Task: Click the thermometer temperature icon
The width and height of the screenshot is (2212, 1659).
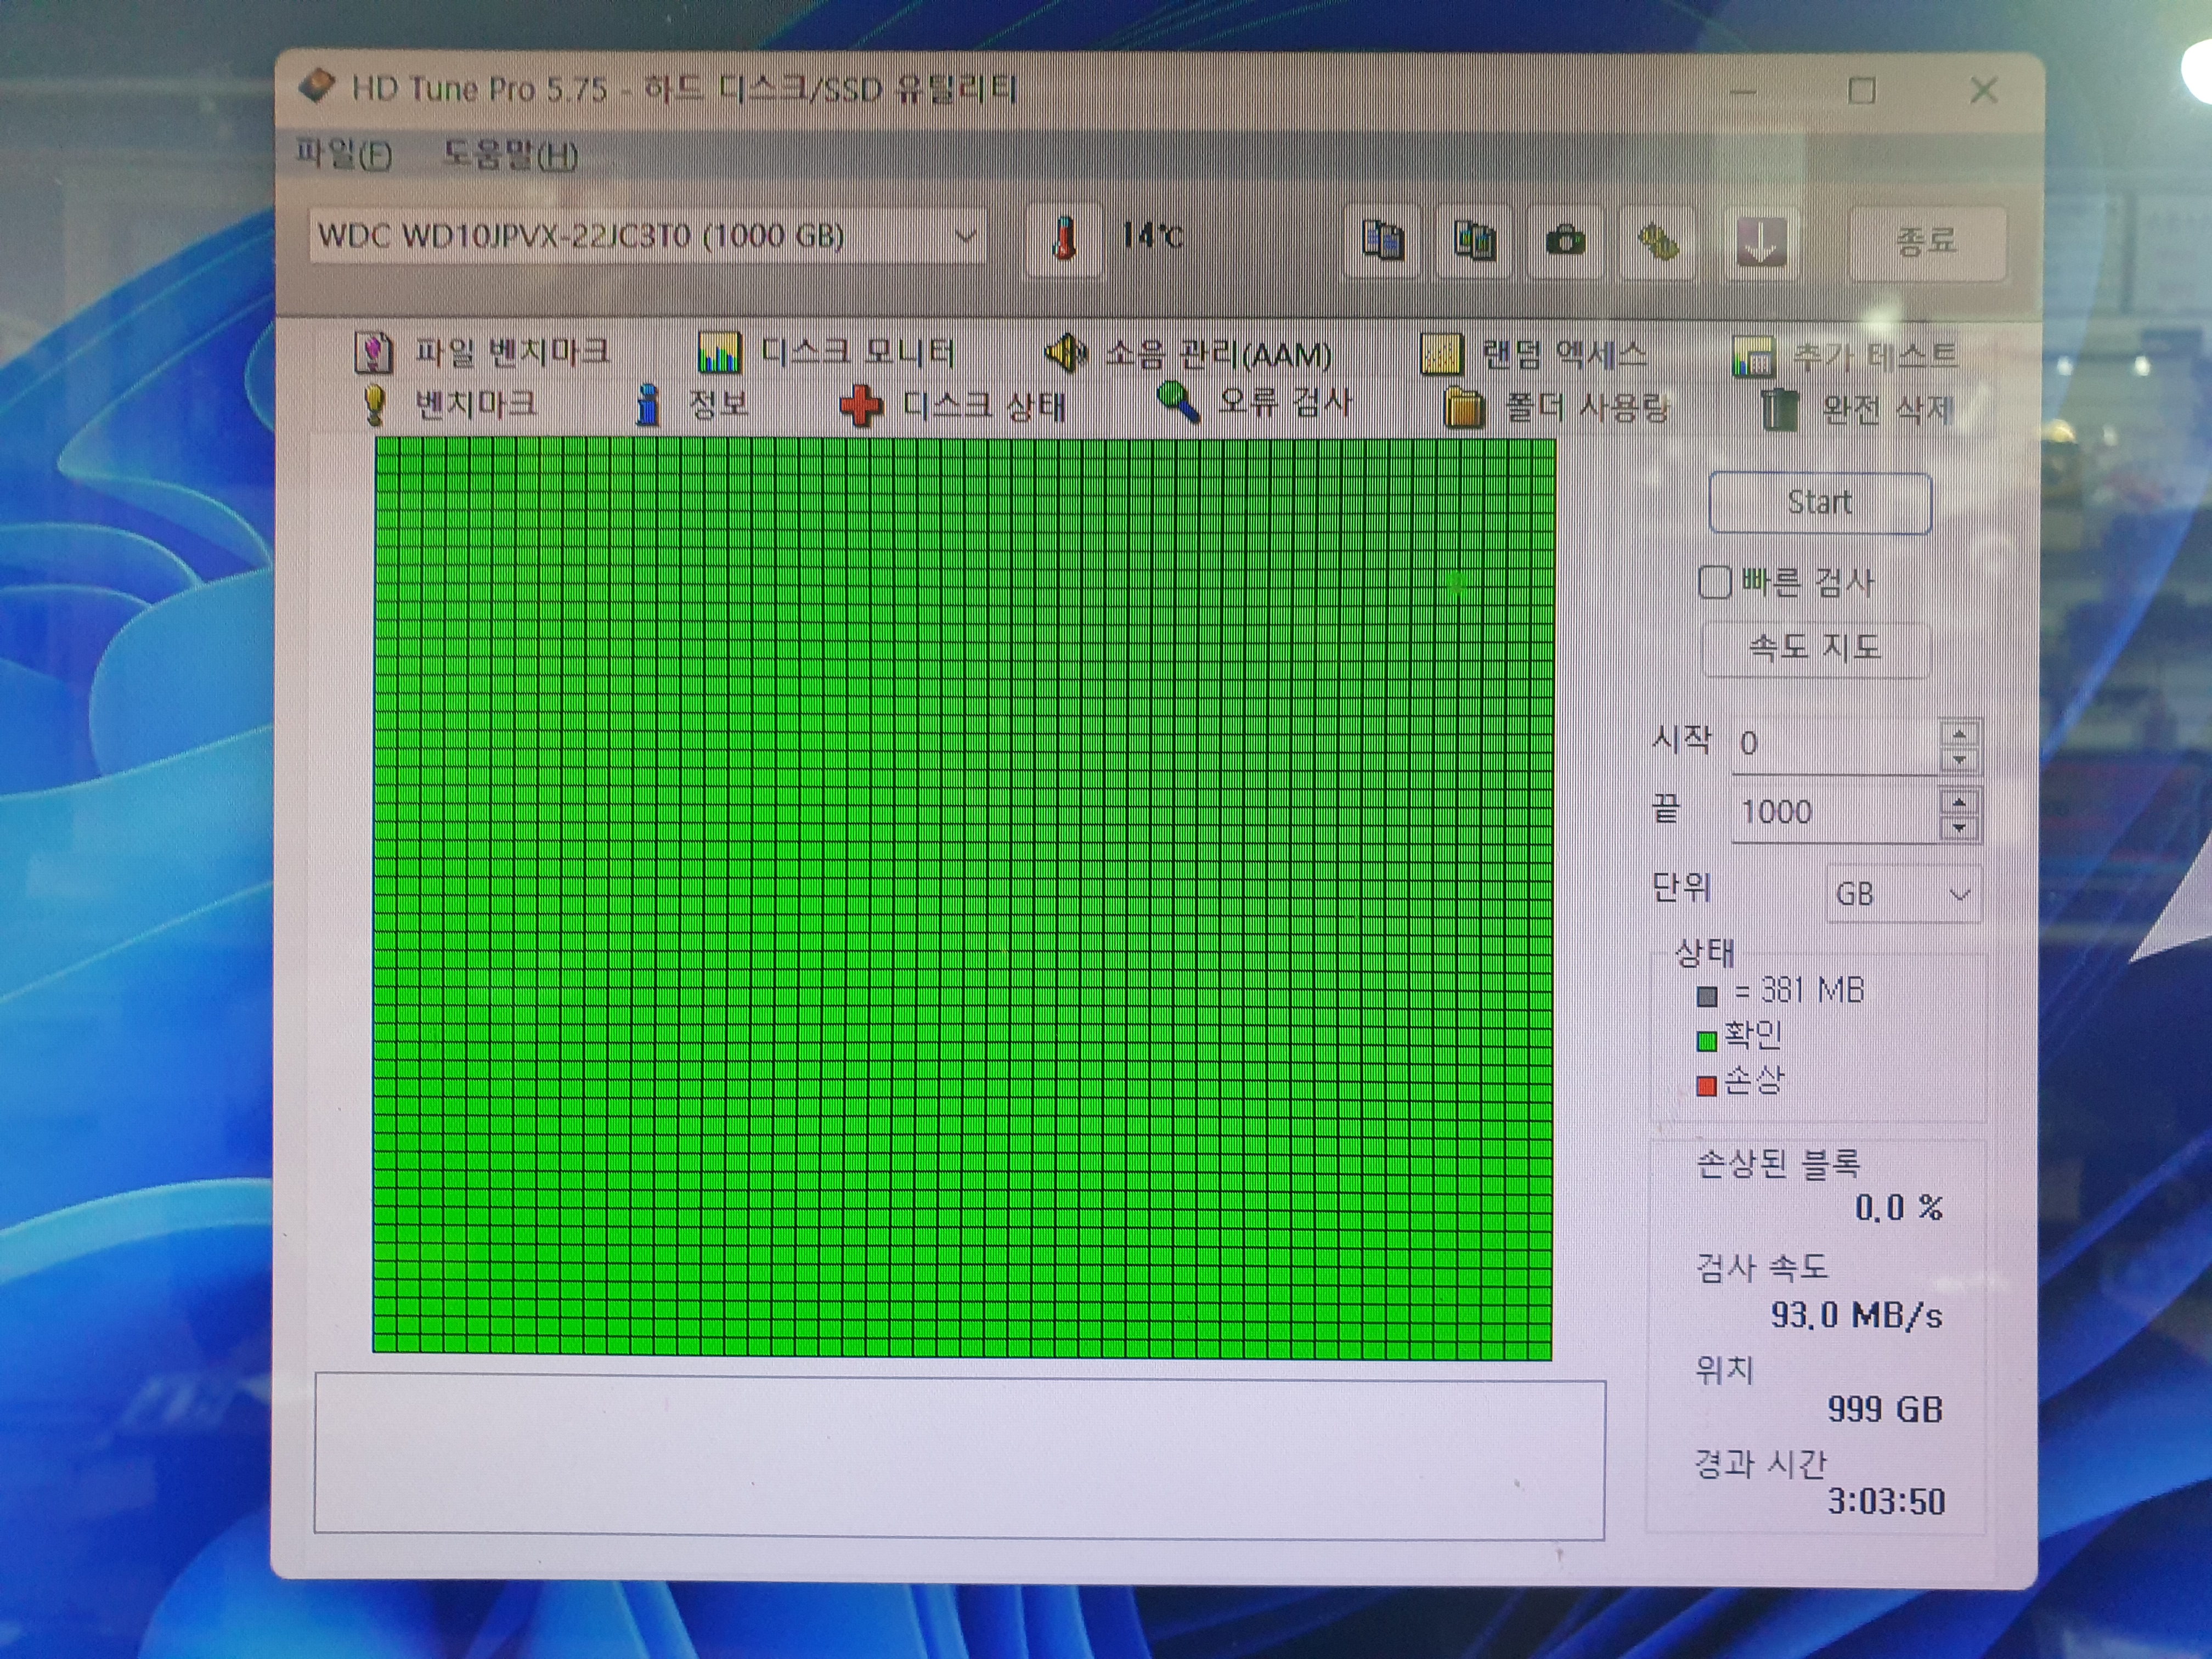Action: pos(1064,239)
